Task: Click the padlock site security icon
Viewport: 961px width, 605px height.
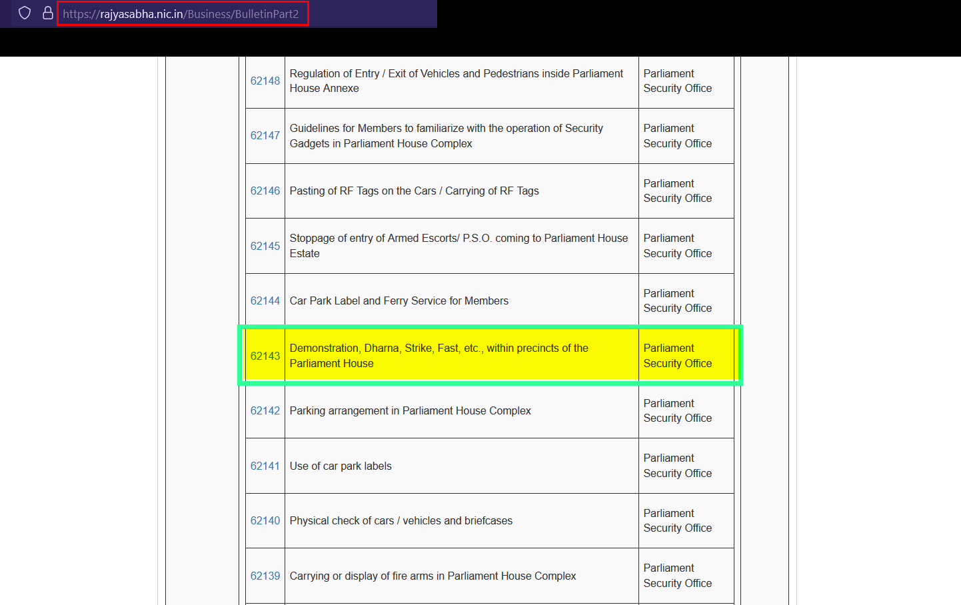Action: click(x=48, y=13)
